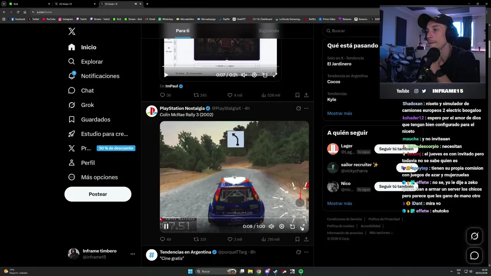Open Explorar search page
The height and width of the screenshot is (276, 491).
pos(85,61)
